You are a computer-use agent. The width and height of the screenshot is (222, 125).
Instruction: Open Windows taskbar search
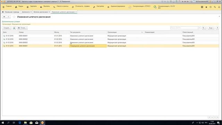click(x=8, y=123)
